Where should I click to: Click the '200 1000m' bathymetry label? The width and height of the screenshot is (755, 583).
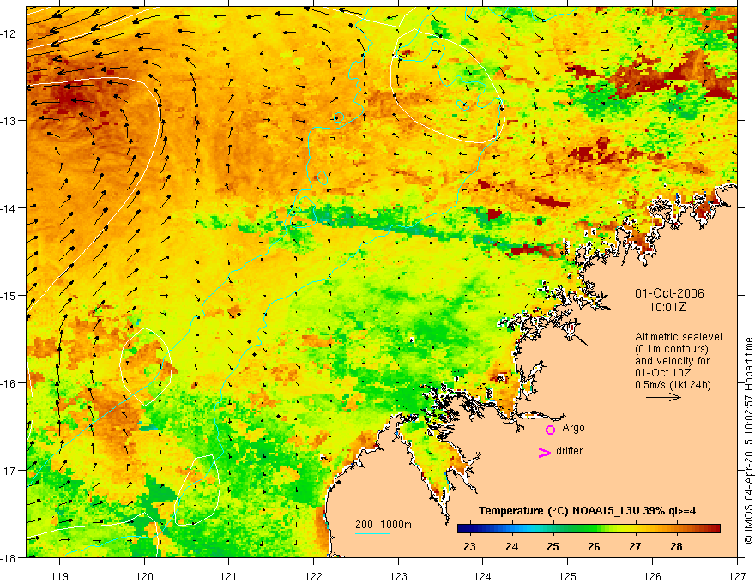(384, 525)
